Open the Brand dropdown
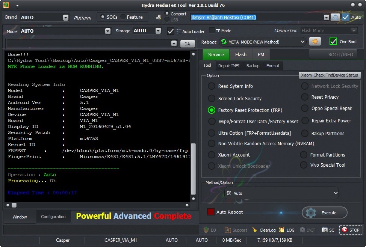366x247 pixels. tap(66, 18)
